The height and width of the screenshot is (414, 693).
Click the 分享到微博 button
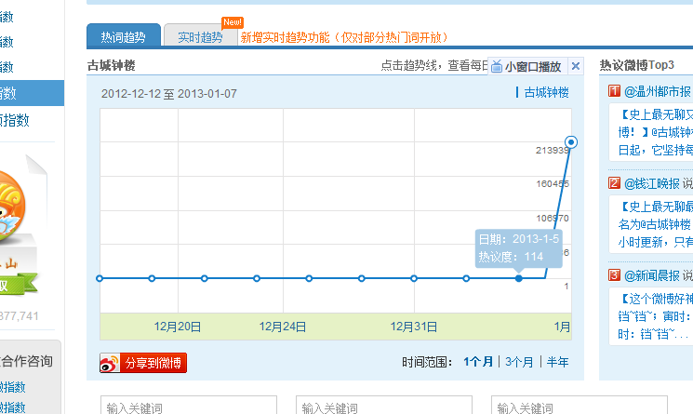point(143,363)
